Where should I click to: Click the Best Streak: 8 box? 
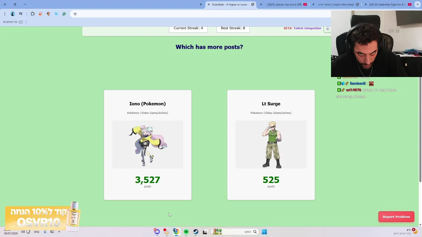click(x=233, y=29)
